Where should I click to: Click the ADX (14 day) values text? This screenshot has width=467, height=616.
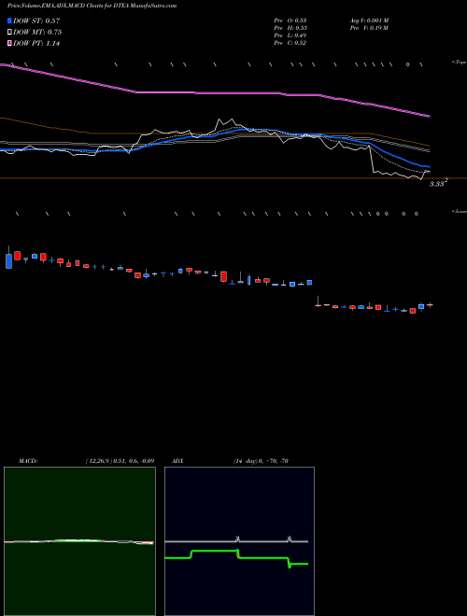tap(261, 461)
